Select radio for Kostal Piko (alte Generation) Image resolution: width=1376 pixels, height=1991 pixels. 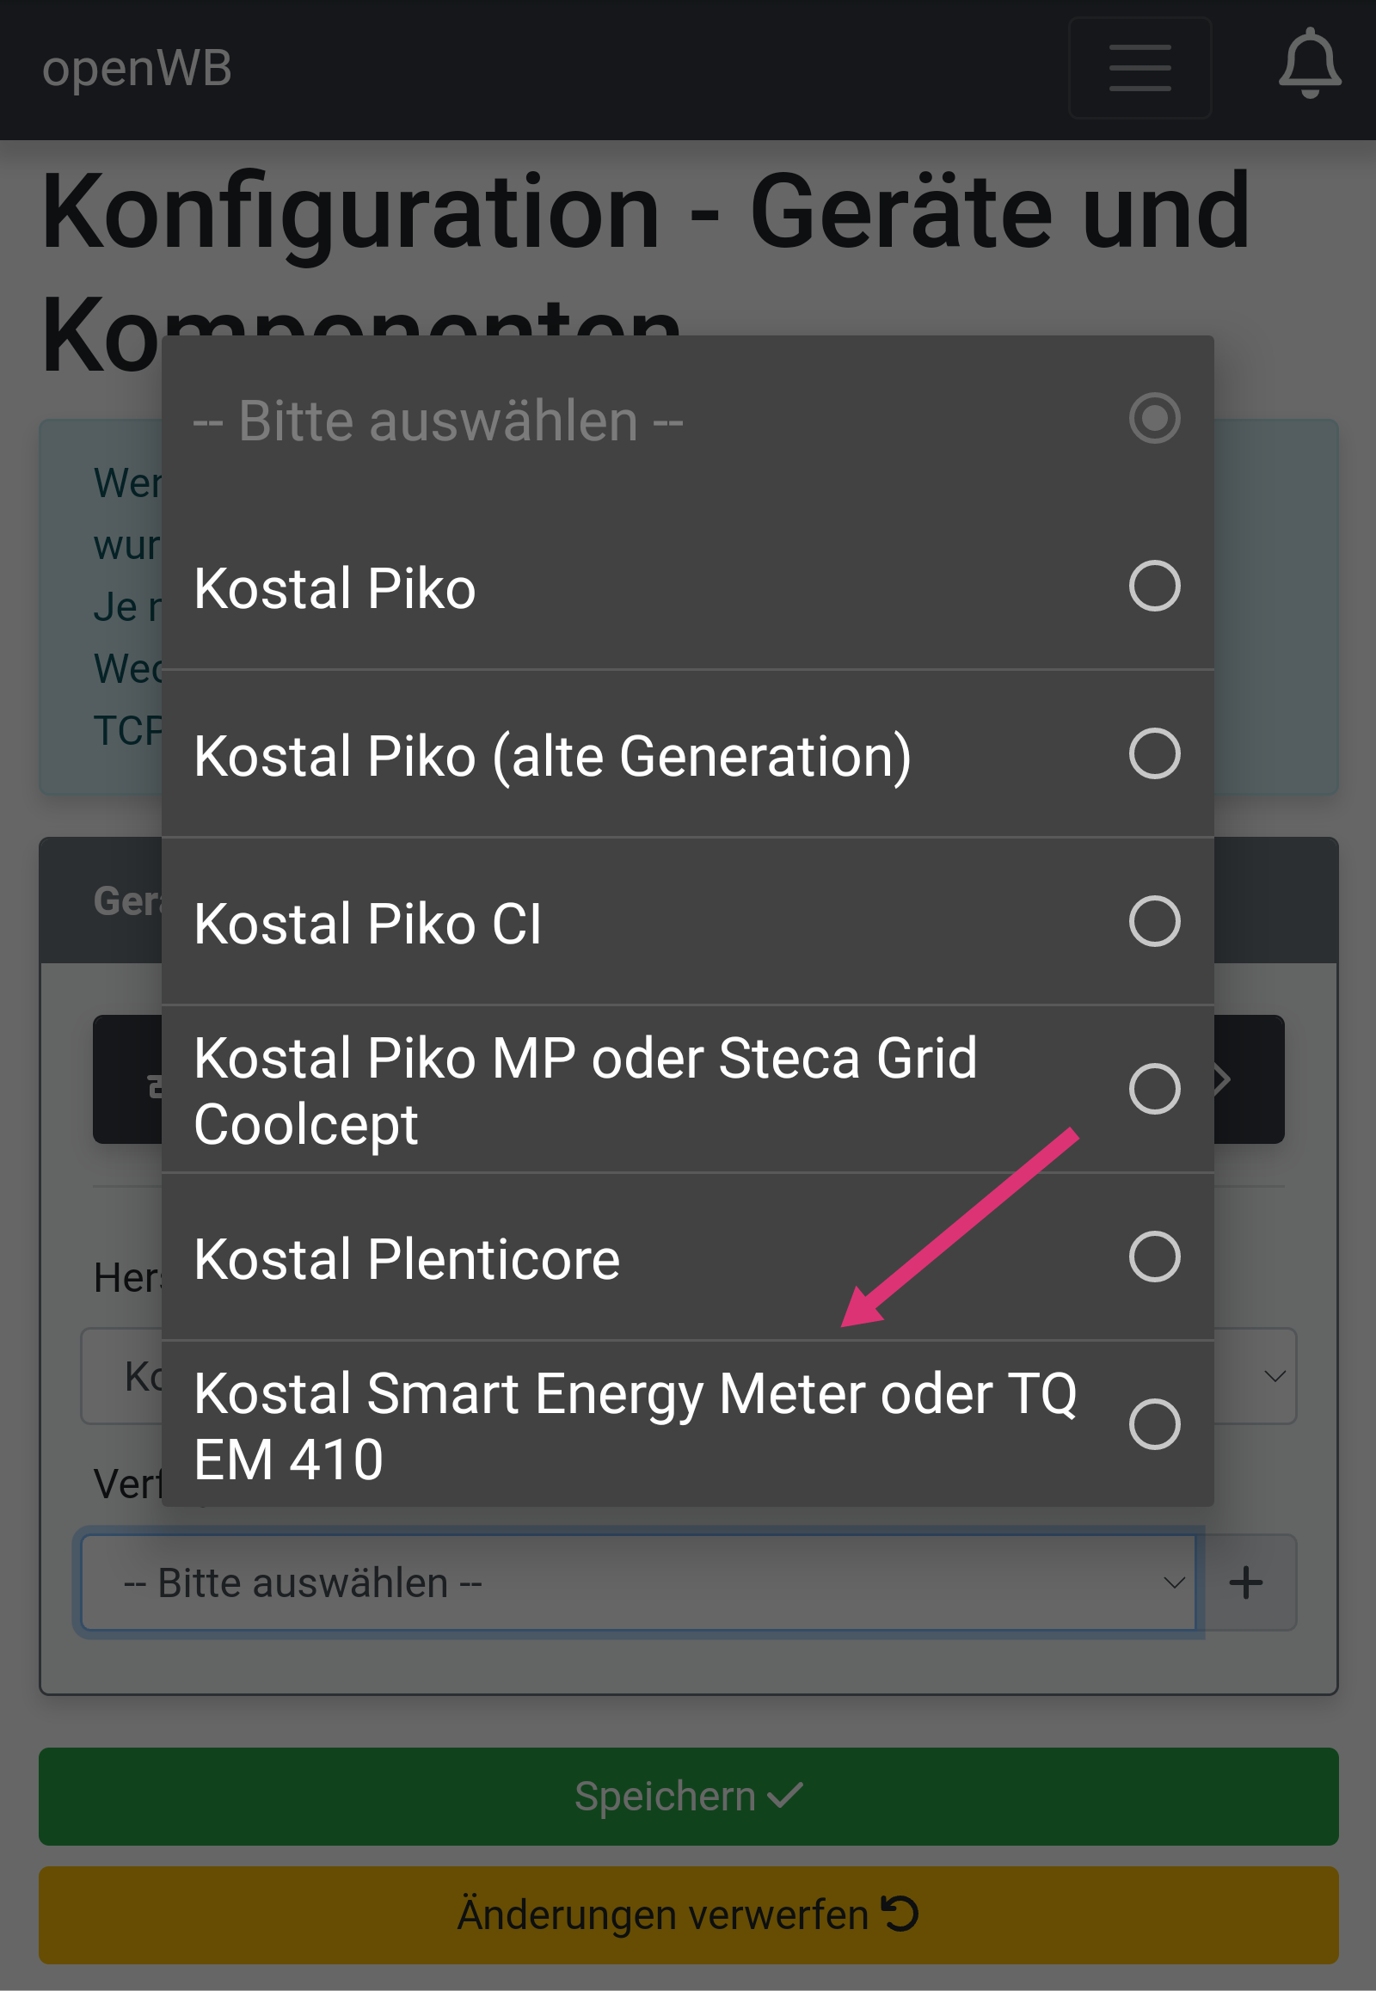click(x=1153, y=753)
